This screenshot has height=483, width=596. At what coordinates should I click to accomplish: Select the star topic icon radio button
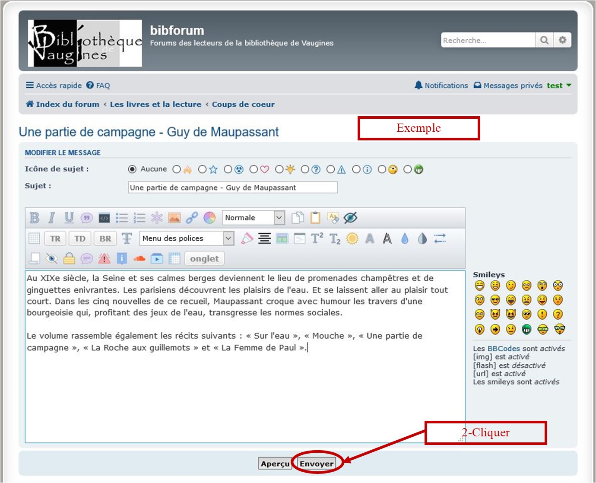202,169
